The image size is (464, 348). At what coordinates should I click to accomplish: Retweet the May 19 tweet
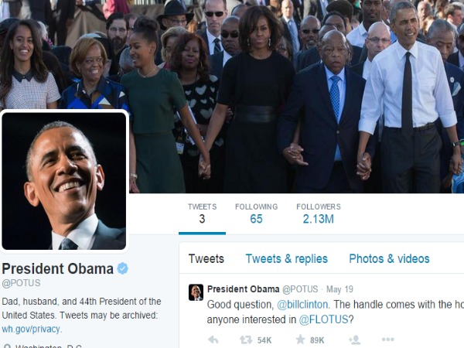pyautogui.click(x=246, y=340)
